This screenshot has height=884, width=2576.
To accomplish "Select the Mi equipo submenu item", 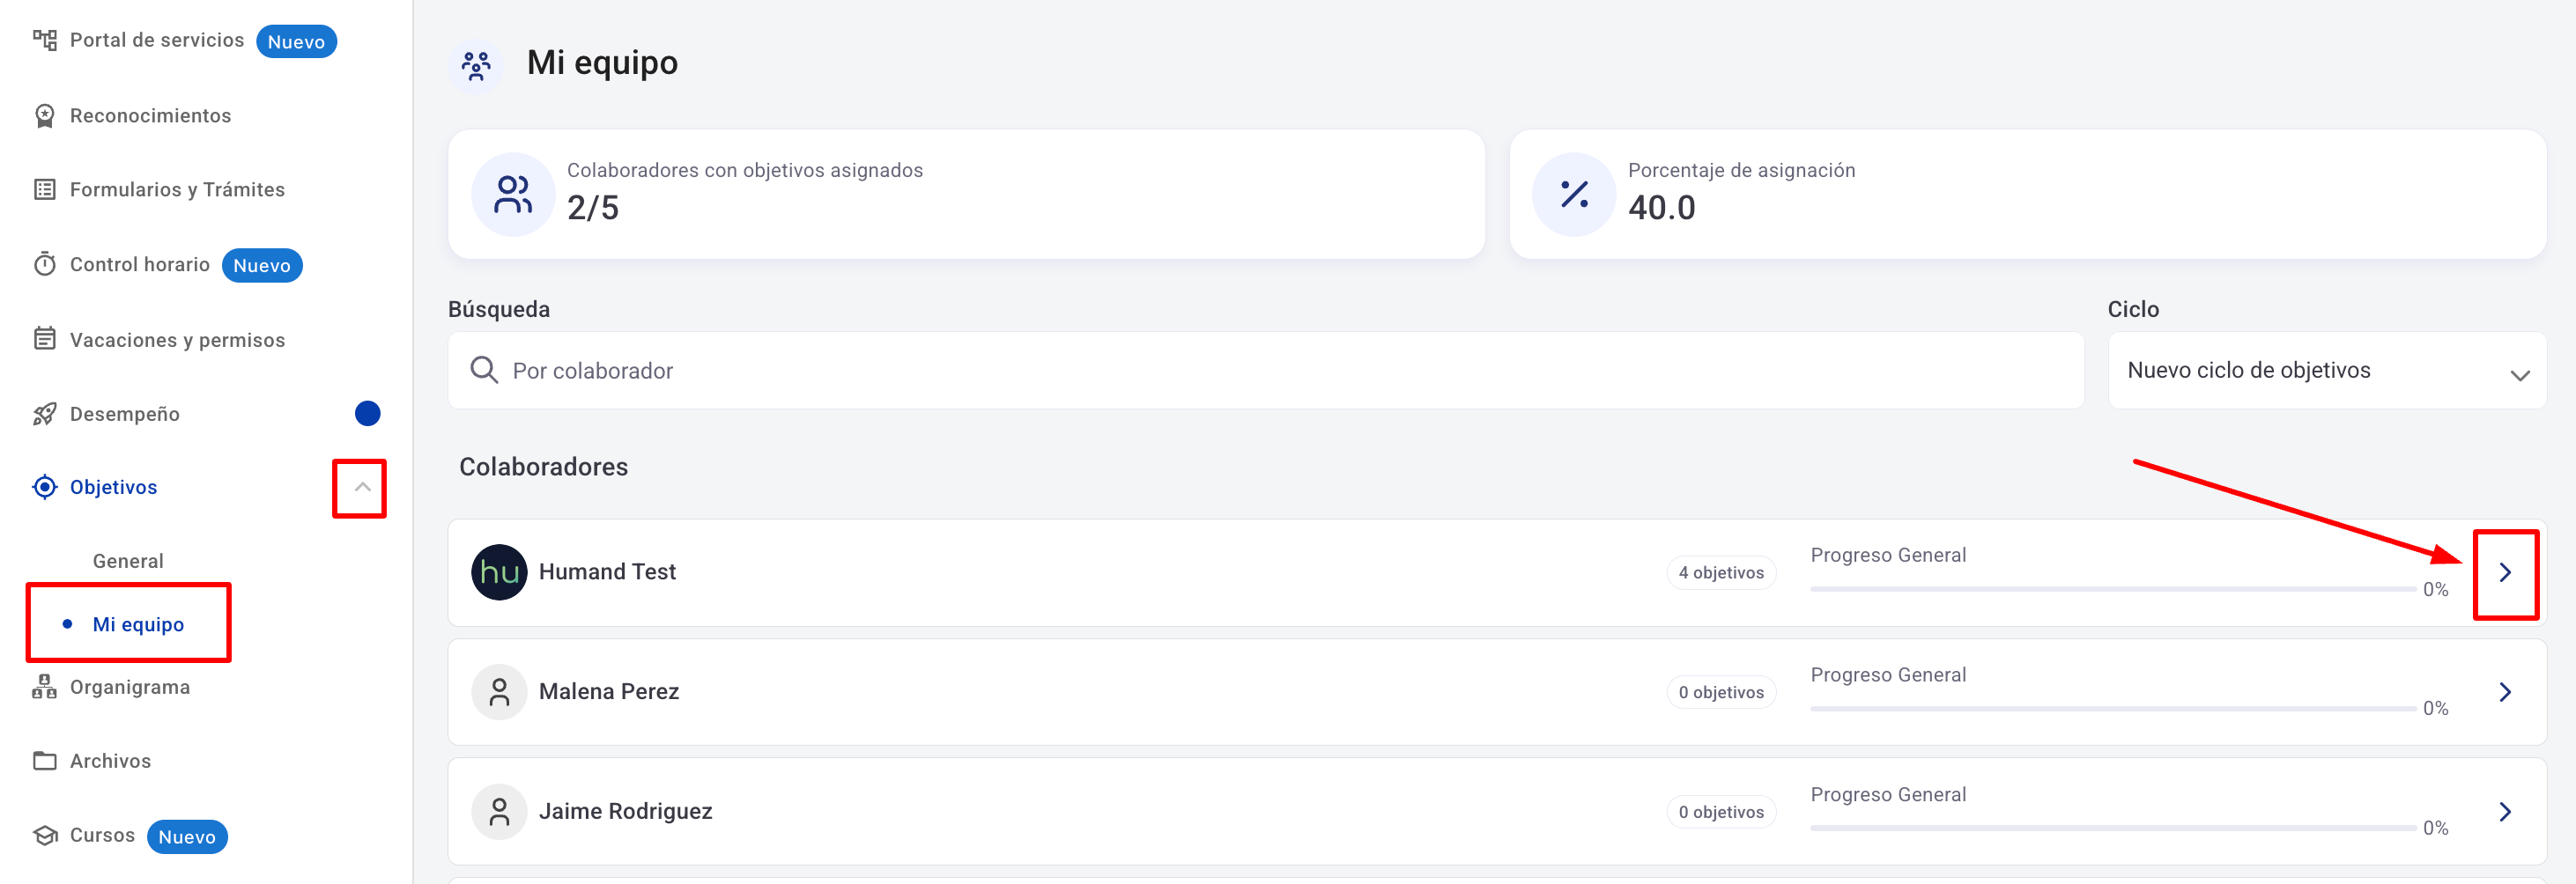I will 138,624.
